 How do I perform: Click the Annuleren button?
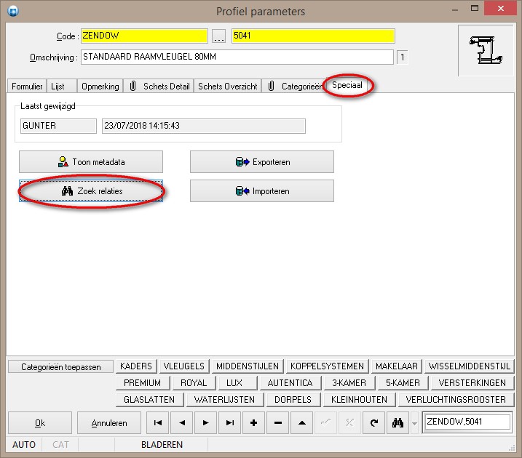[109, 423]
